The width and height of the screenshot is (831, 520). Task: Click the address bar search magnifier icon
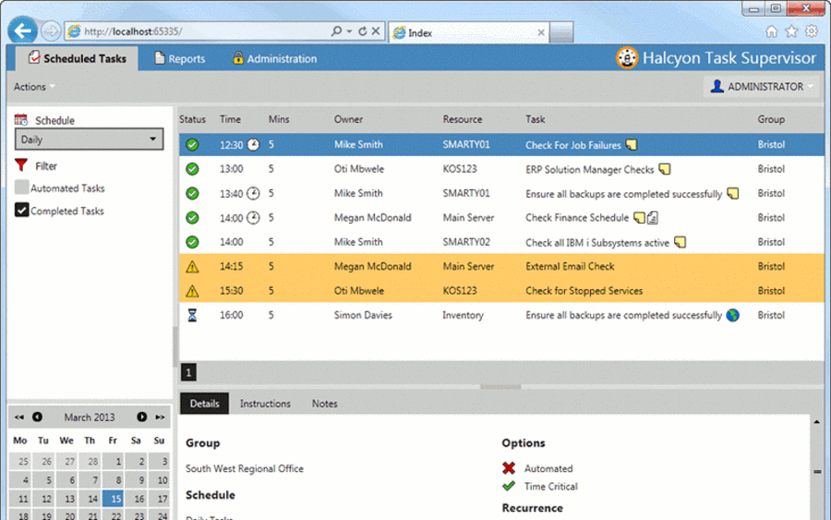pyautogui.click(x=336, y=30)
